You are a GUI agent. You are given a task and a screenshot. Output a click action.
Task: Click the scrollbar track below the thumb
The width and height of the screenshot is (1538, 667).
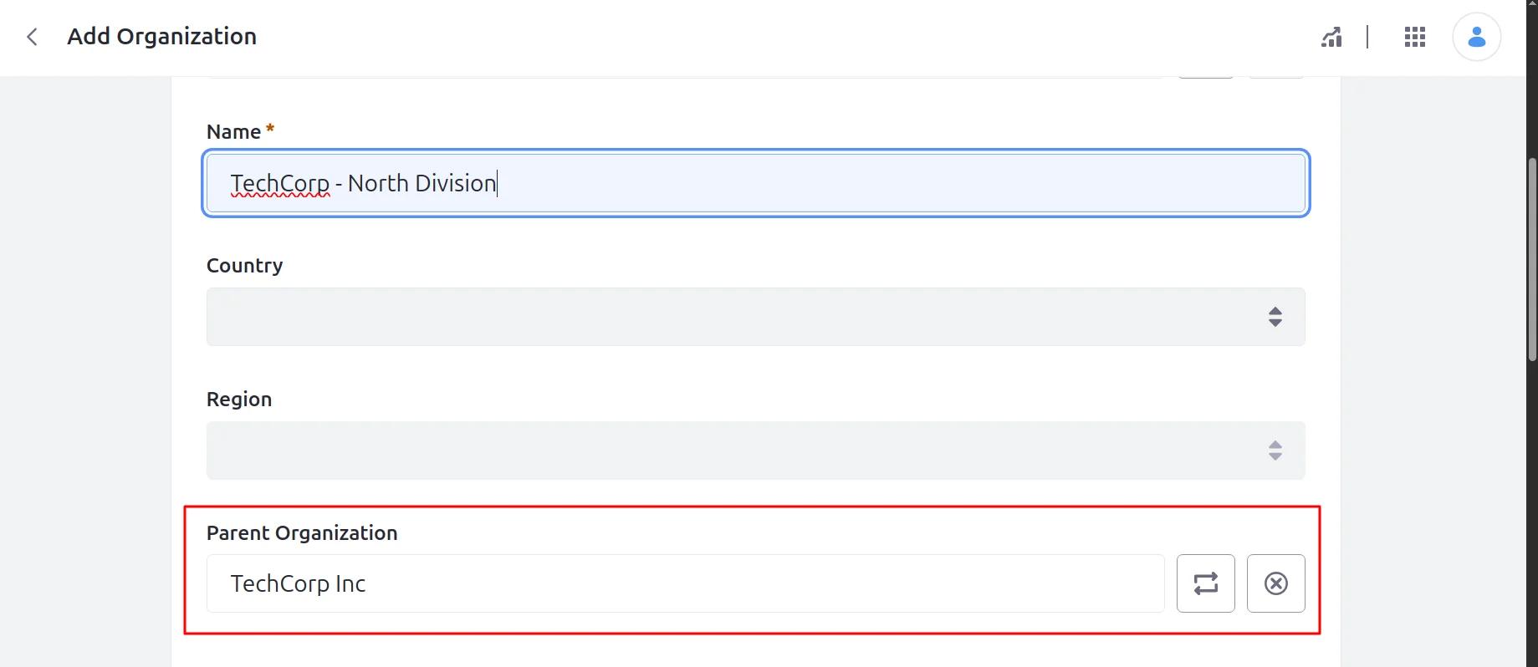(1532, 514)
